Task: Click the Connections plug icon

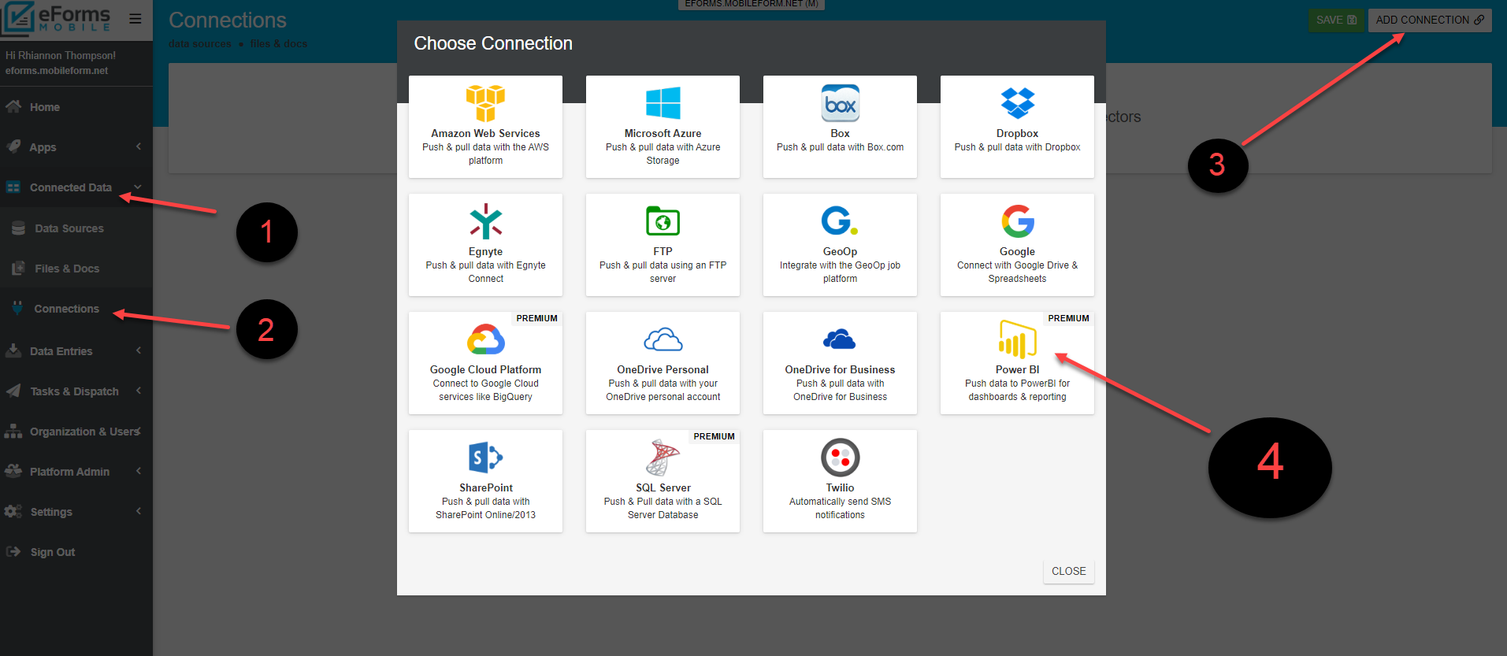Action: [17, 308]
